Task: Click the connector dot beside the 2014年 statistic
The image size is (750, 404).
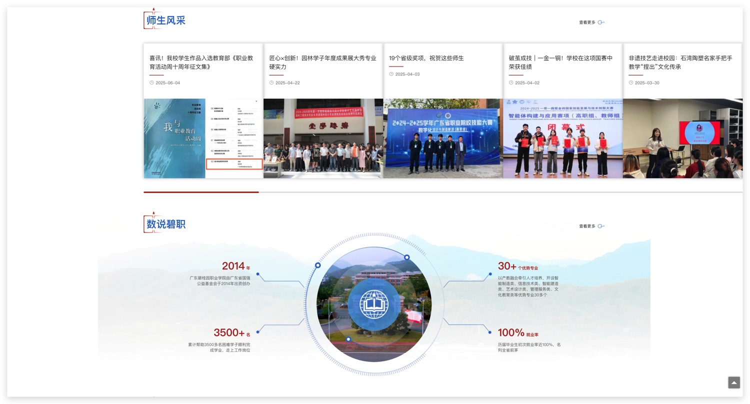Action: 257,274
